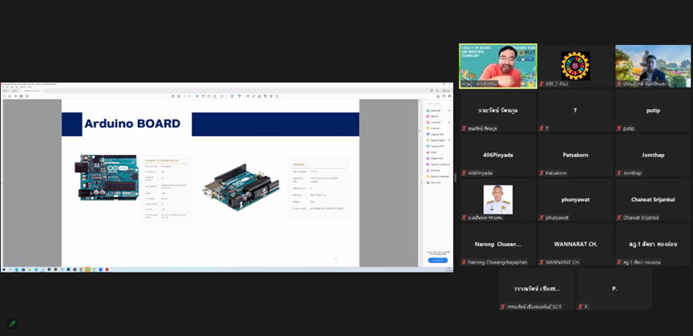The height and width of the screenshot is (336, 693).
Task: Select the putip participant tile
Action: pyautogui.click(x=653, y=111)
